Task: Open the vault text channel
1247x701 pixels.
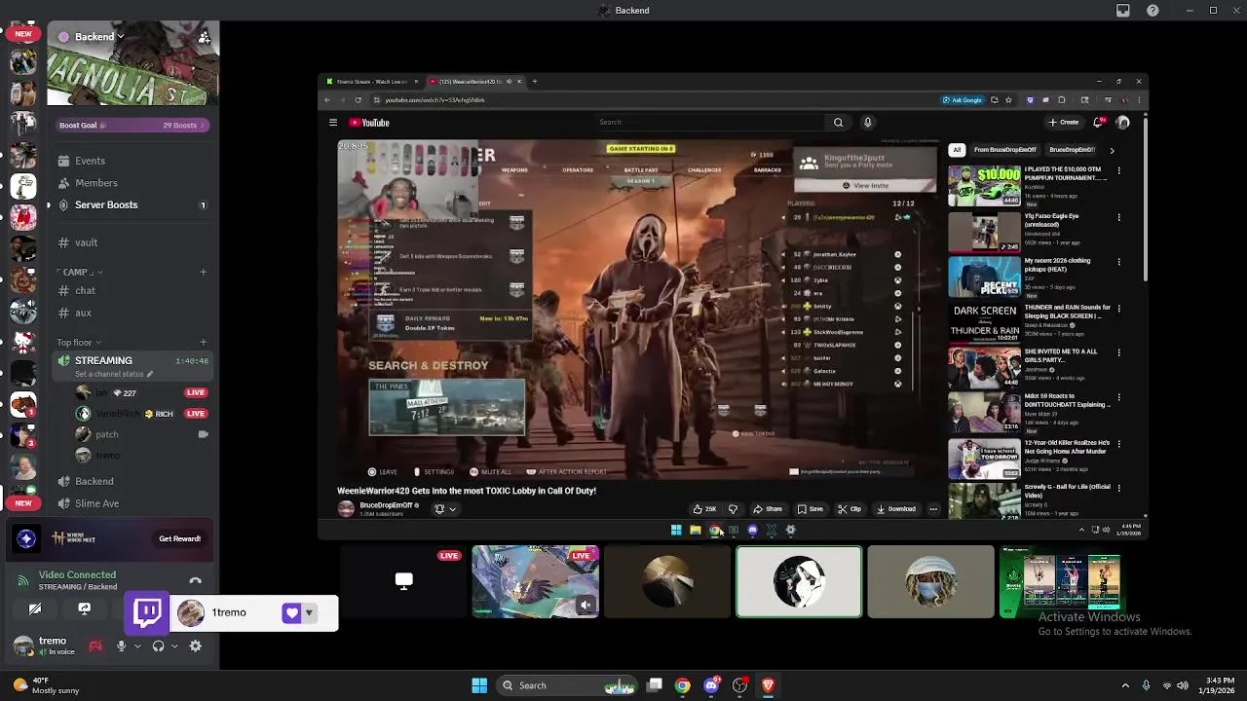Action: tap(131, 242)
